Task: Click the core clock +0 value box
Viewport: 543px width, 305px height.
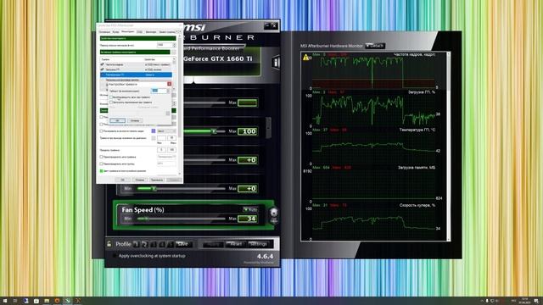Action: tap(247, 160)
